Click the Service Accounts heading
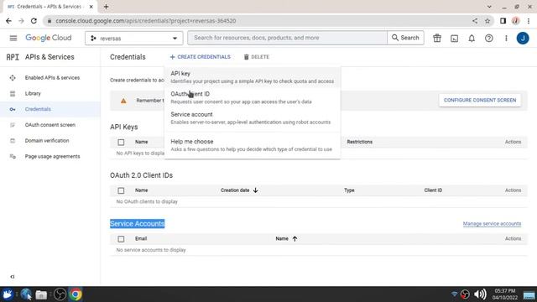The width and height of the screenshot is (537, 302). 137,224
